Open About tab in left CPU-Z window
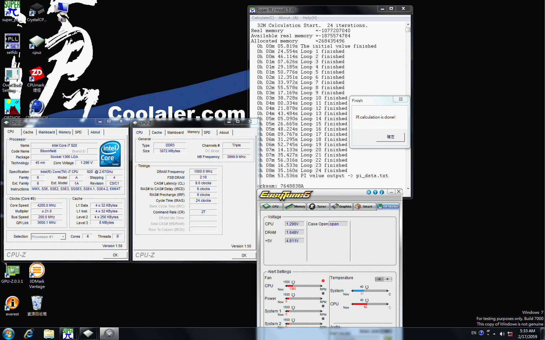 point(95,132)
